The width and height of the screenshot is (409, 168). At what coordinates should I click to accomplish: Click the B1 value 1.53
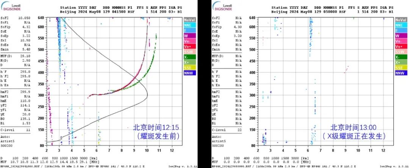[x=27, y=123]
